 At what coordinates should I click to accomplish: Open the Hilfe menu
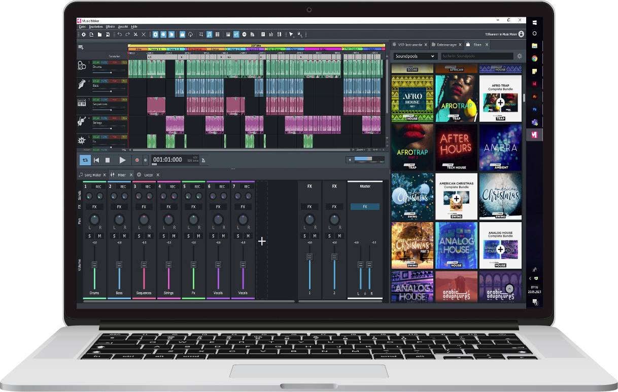tap(134, 26)
